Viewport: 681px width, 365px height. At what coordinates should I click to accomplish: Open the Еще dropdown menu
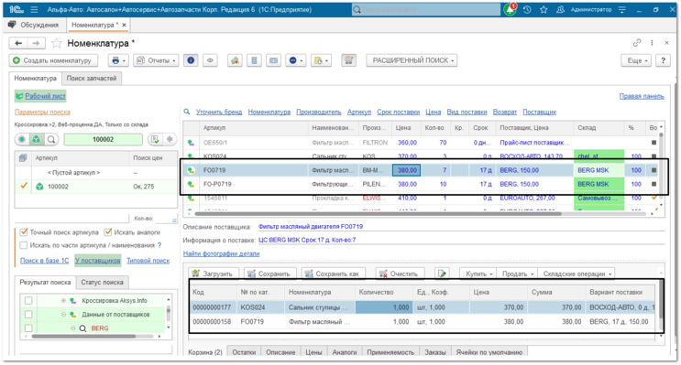tap(637, 60)
